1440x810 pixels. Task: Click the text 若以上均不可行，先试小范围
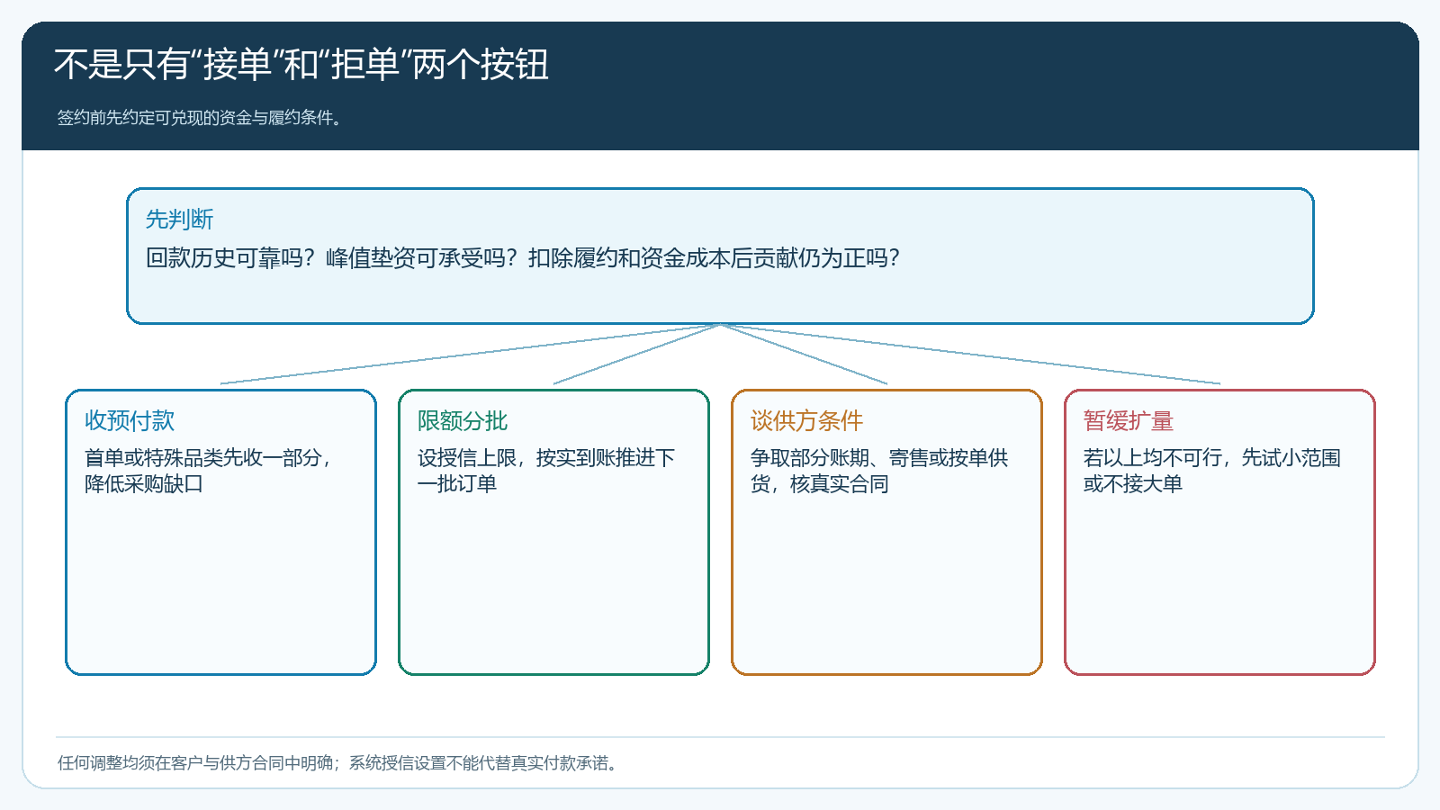coord(1212,458)
